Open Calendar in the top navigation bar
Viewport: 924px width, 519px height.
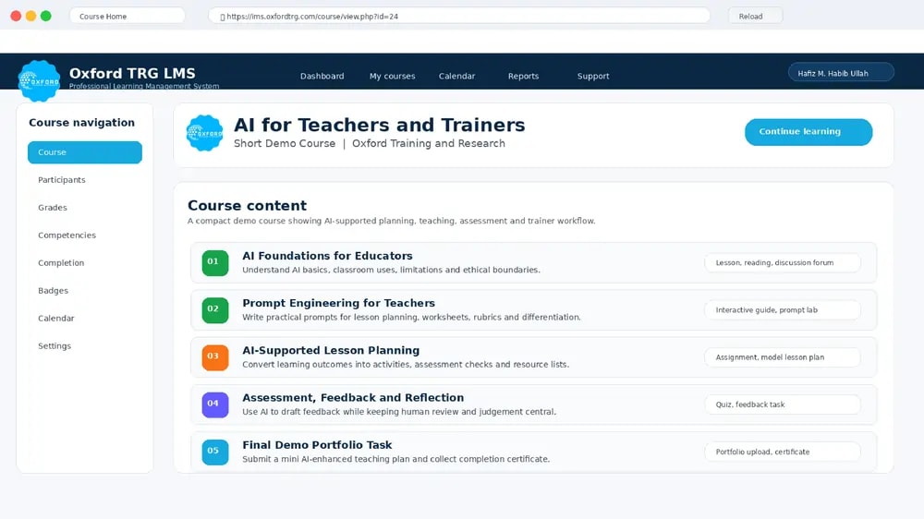click(456, 76)
